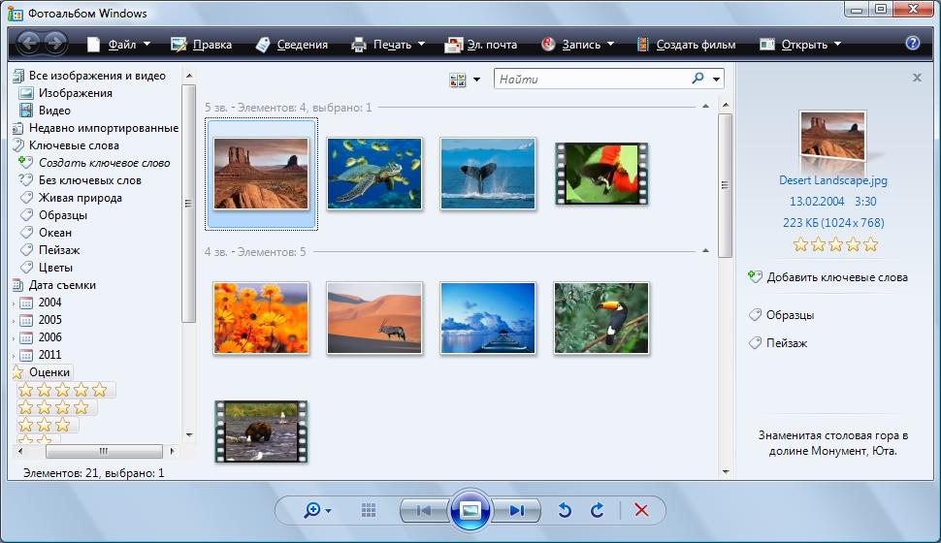This screenshot has height=543, width=941.
Task: Select the toucan thumbnail
Action: click(601, 318)
